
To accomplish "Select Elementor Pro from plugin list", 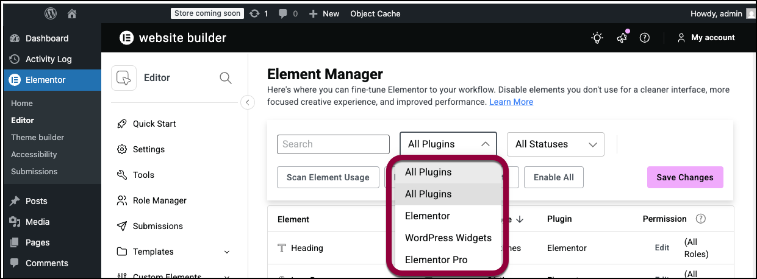I will [x=436, y=260].
